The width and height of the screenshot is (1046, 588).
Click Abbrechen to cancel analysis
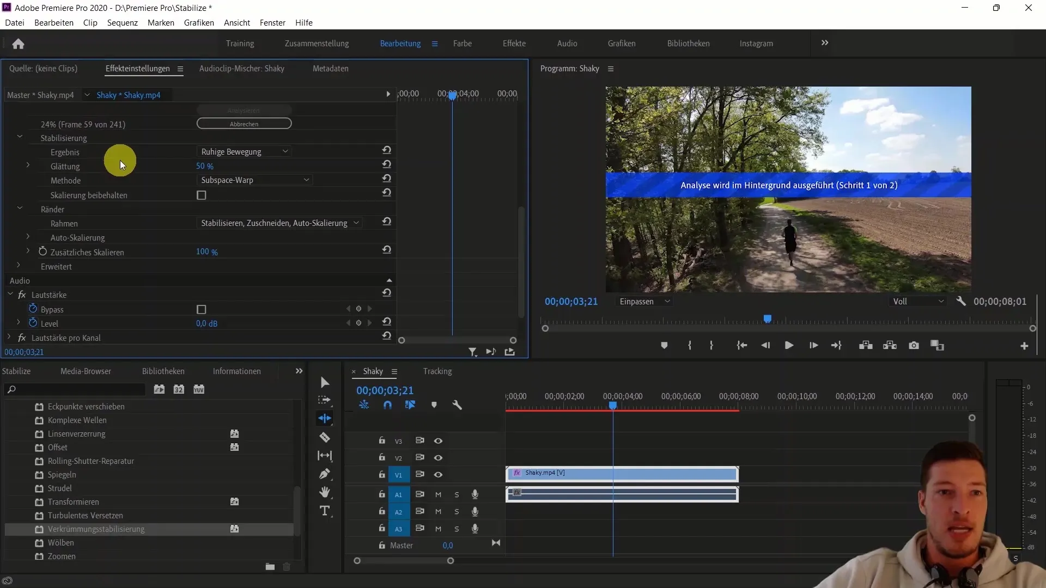tap(244, 124)
